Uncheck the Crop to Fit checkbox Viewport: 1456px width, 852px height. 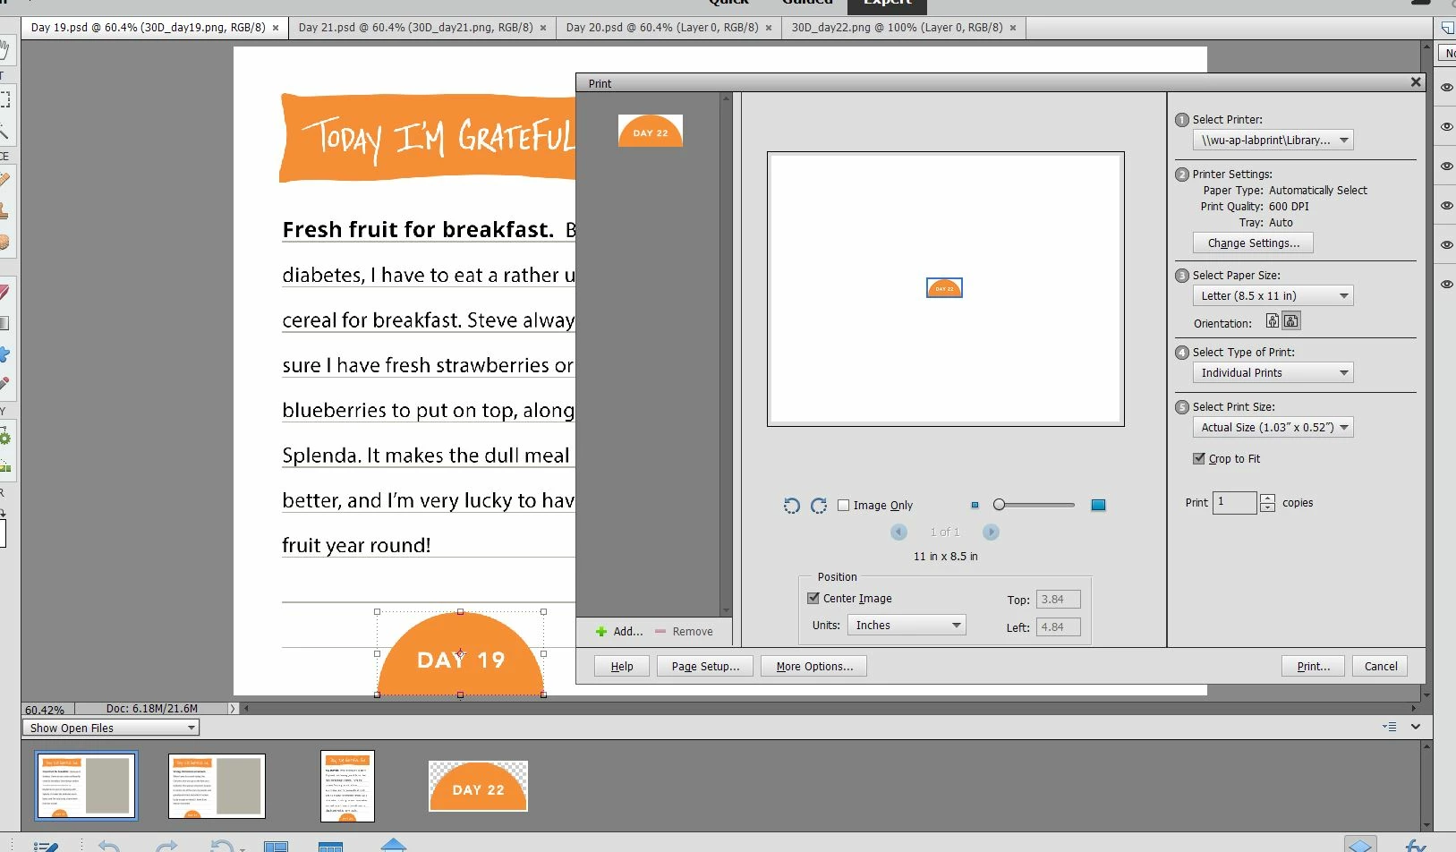1198,458
